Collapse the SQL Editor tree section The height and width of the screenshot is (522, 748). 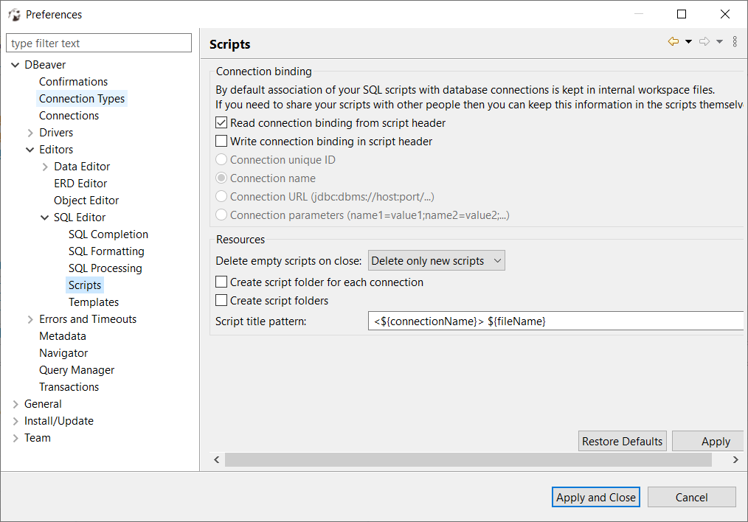click(44, 217)
